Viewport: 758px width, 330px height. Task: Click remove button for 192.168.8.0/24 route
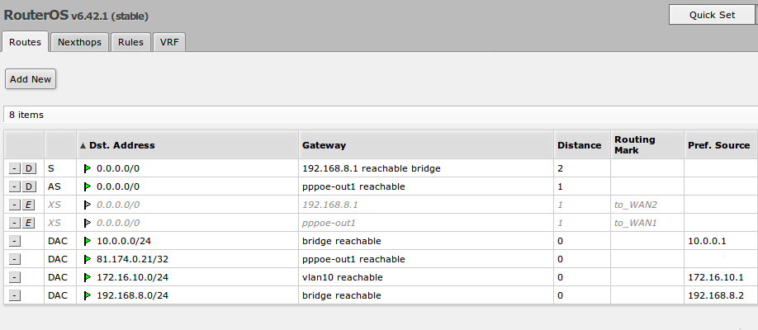(15, 295)
